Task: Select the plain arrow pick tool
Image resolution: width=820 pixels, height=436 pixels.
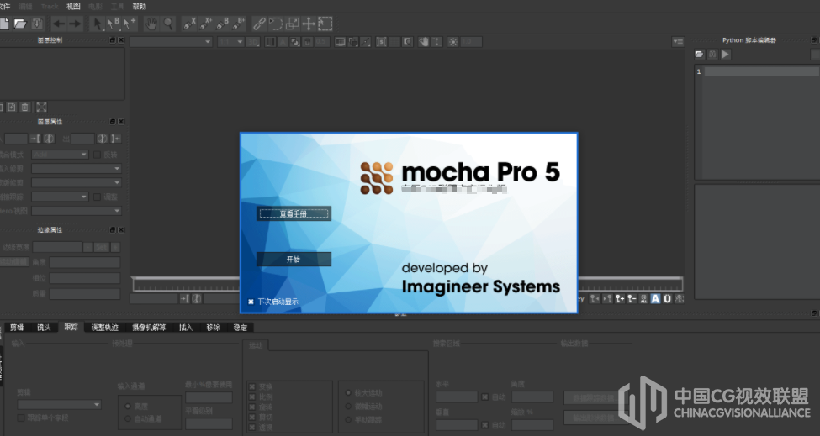Action: point(98,24)
